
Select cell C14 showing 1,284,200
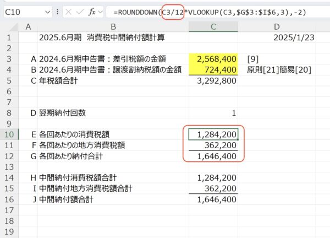[213, 178]
